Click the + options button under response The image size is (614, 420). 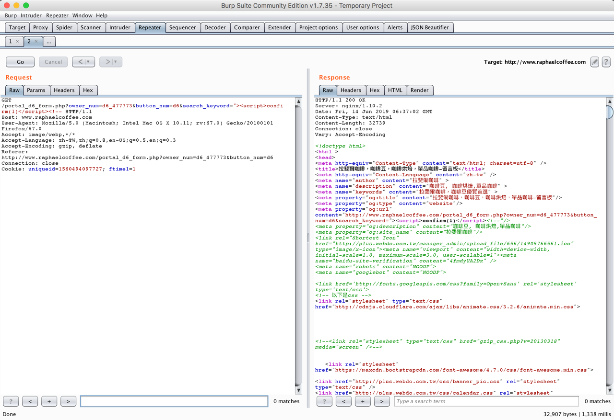coord(363,401)
